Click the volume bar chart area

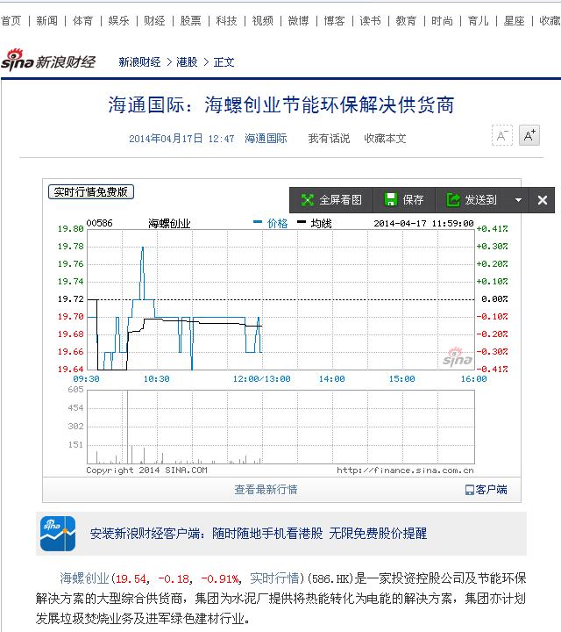click(280, 427)
